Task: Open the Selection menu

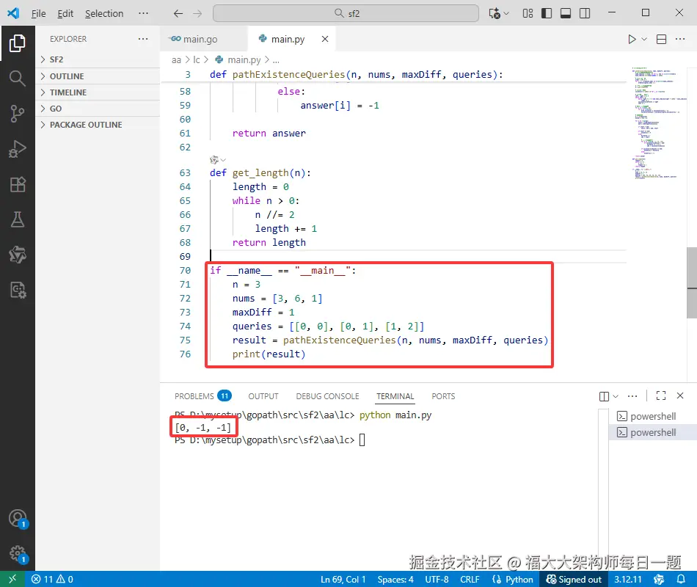Action: pyautogui.click(x=104, y=13)
